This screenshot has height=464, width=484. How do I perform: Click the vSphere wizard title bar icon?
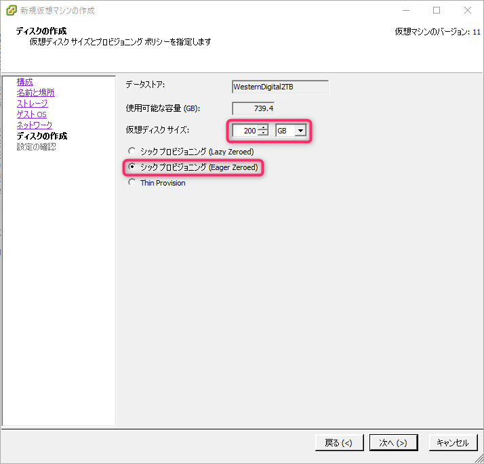click(12, 10)
